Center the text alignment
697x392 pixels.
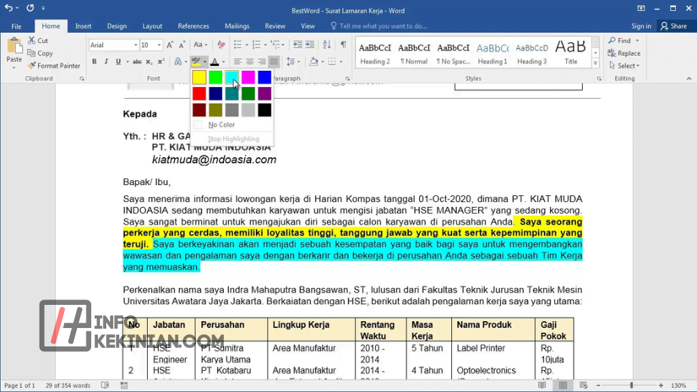pyautogui.click(x=250, y=62)
